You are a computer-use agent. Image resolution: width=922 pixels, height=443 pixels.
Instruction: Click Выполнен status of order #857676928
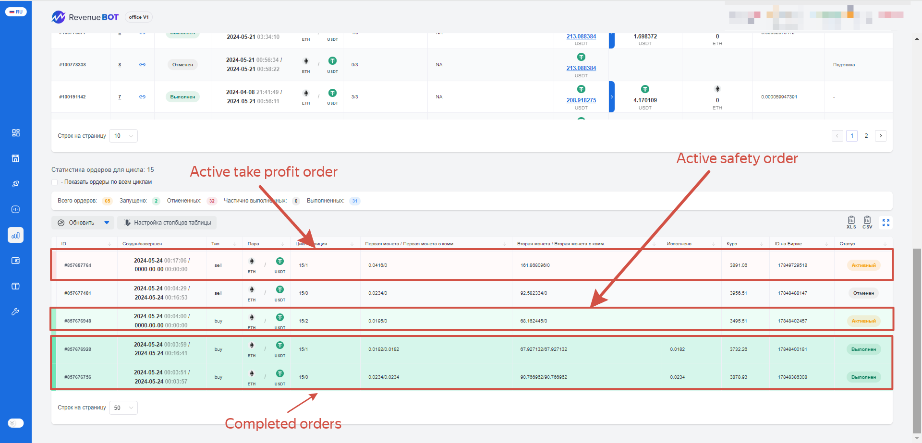coord(863,349)
